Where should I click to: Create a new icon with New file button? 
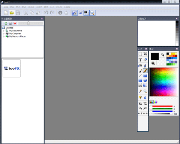click(x=6, y=13)
